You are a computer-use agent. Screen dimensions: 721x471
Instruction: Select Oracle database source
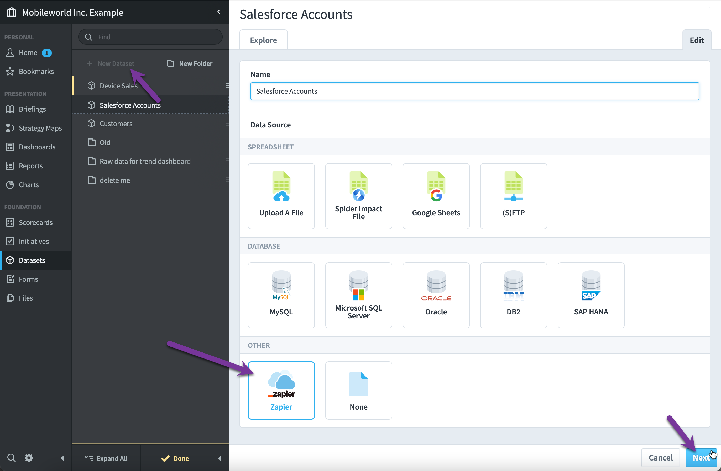(436, 295)
